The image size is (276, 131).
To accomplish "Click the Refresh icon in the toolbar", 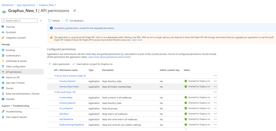I will 50,21.
